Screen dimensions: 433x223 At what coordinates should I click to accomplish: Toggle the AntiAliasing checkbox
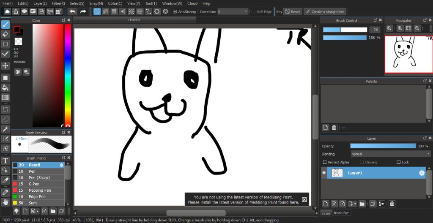pyautogui.click(x=175, y=11)
